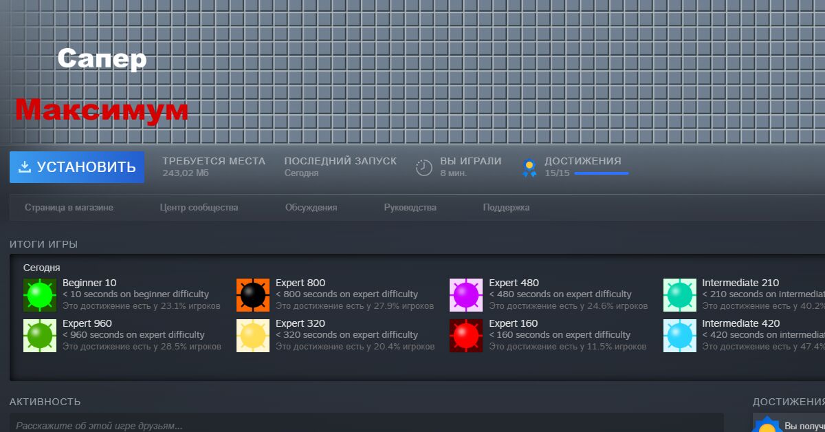Click the clock icon beside ВЫ ИГРАЛИ

click(424, 167)
